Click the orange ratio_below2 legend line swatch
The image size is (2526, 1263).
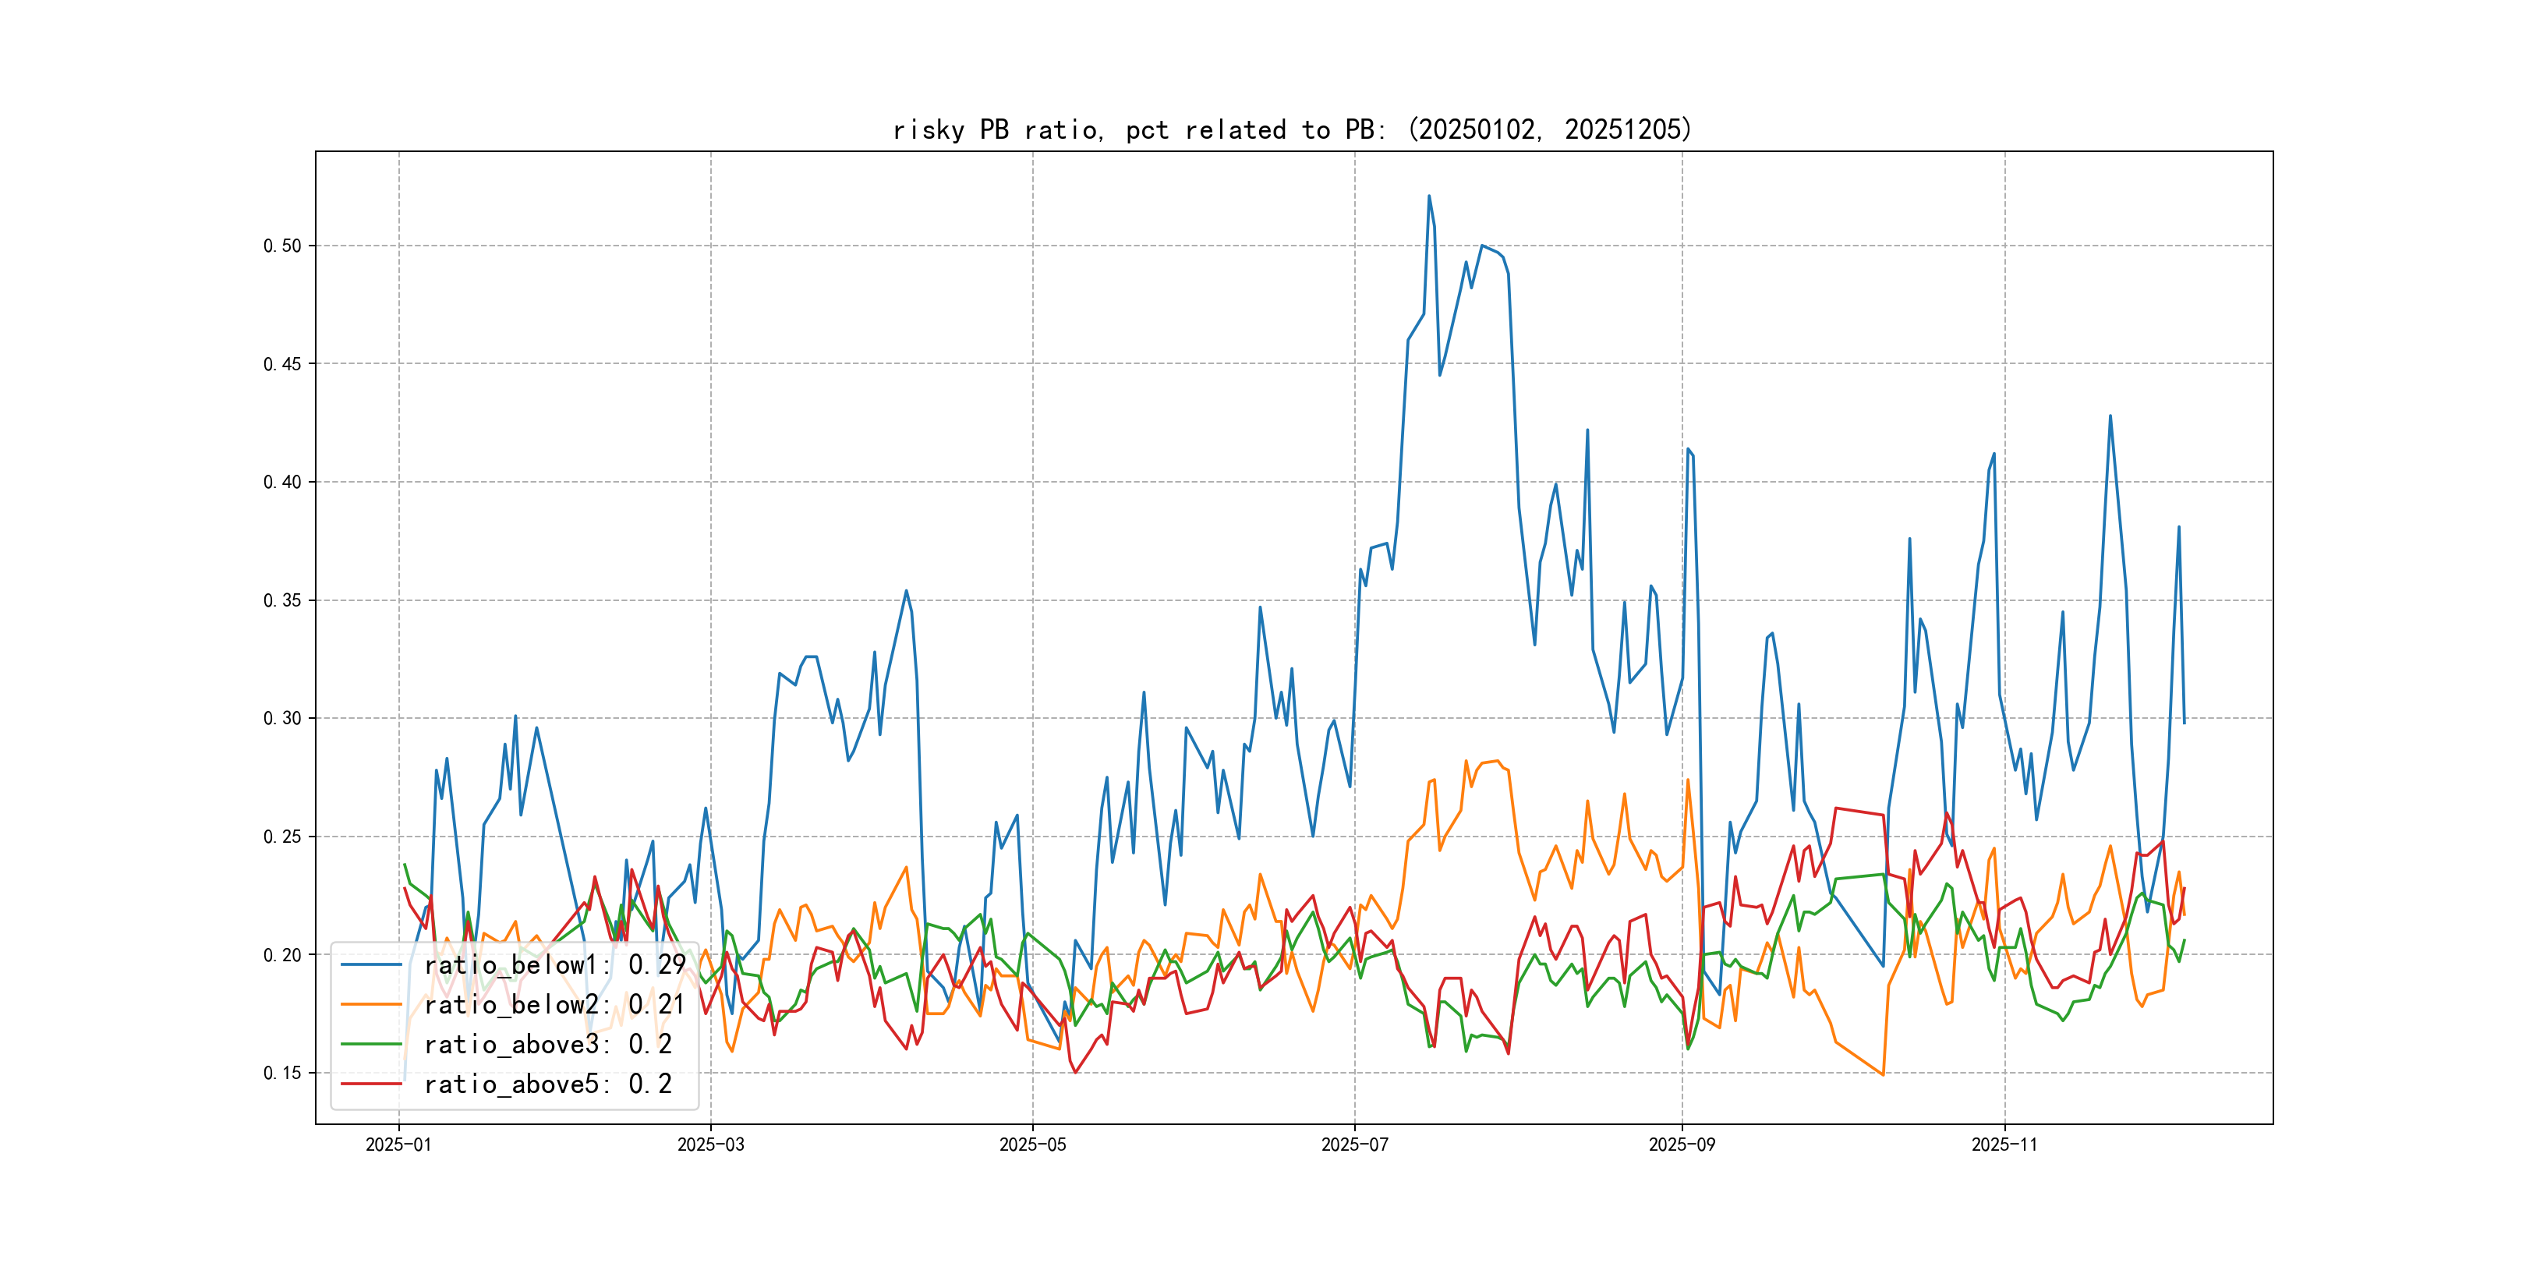click(x=370, y=1004)
